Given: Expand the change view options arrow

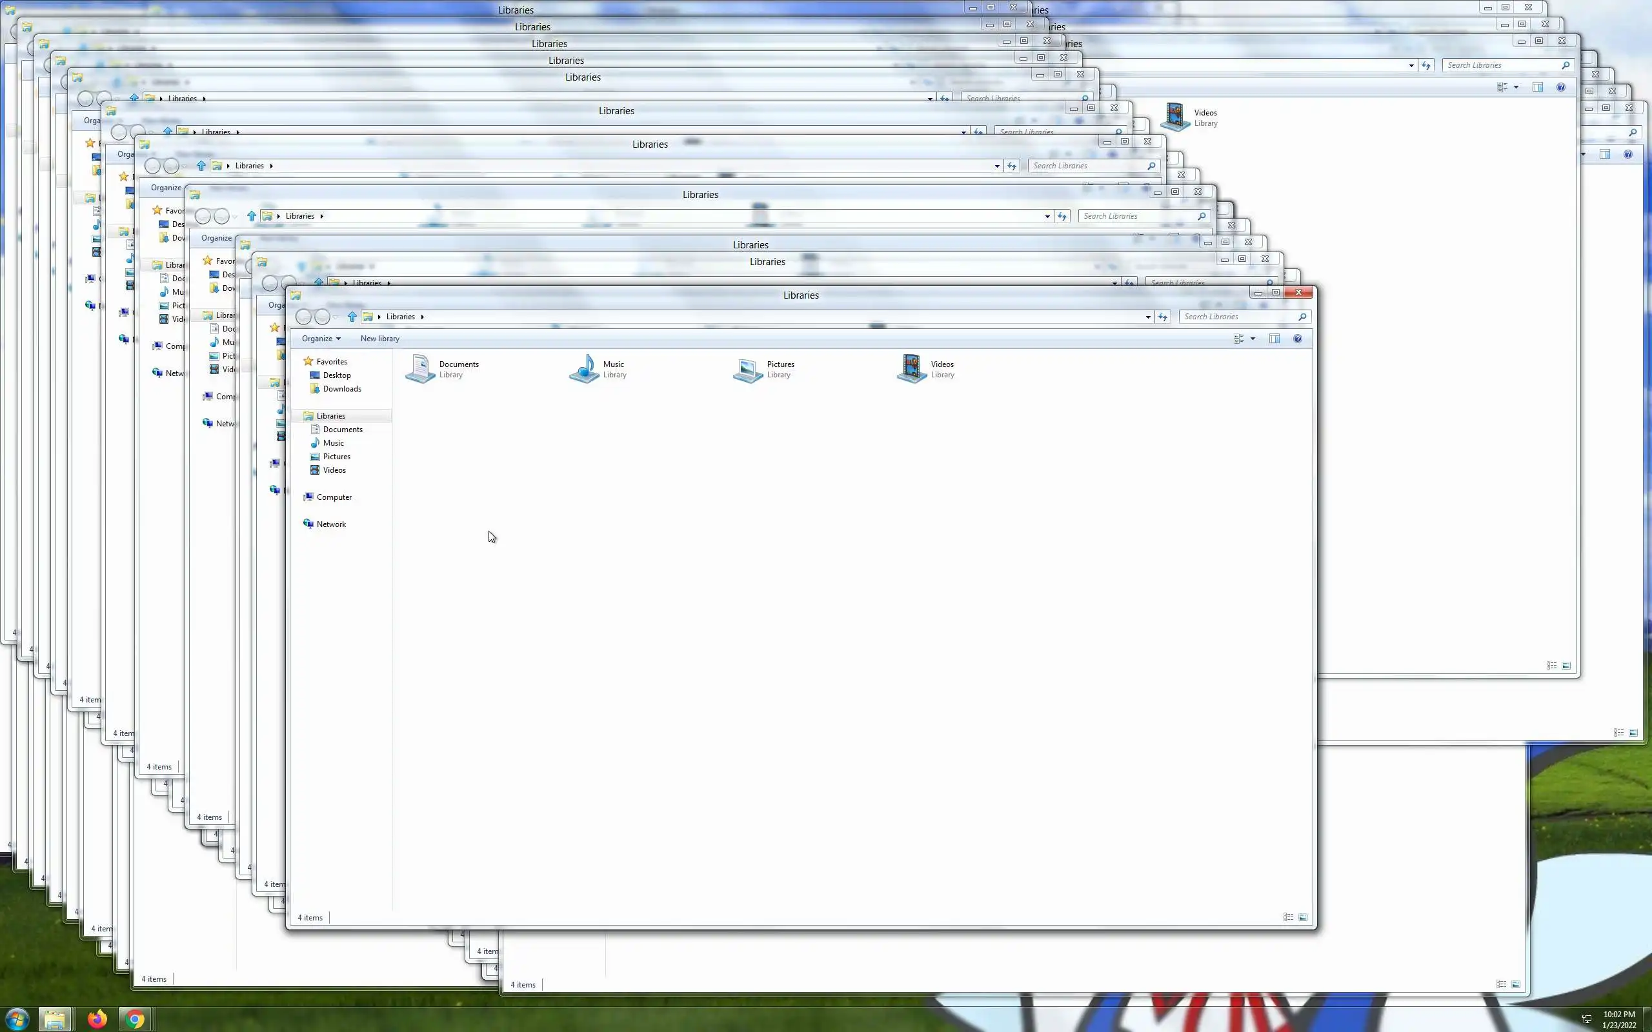Looking at the screenshot, I should 1253,339.
